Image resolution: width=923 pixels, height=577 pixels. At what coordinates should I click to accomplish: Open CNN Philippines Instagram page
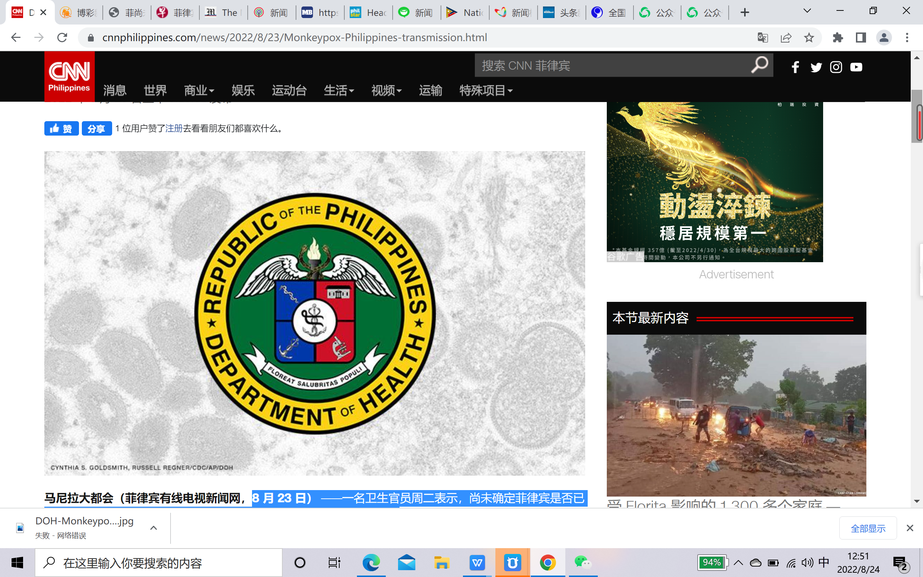[836, 67]
